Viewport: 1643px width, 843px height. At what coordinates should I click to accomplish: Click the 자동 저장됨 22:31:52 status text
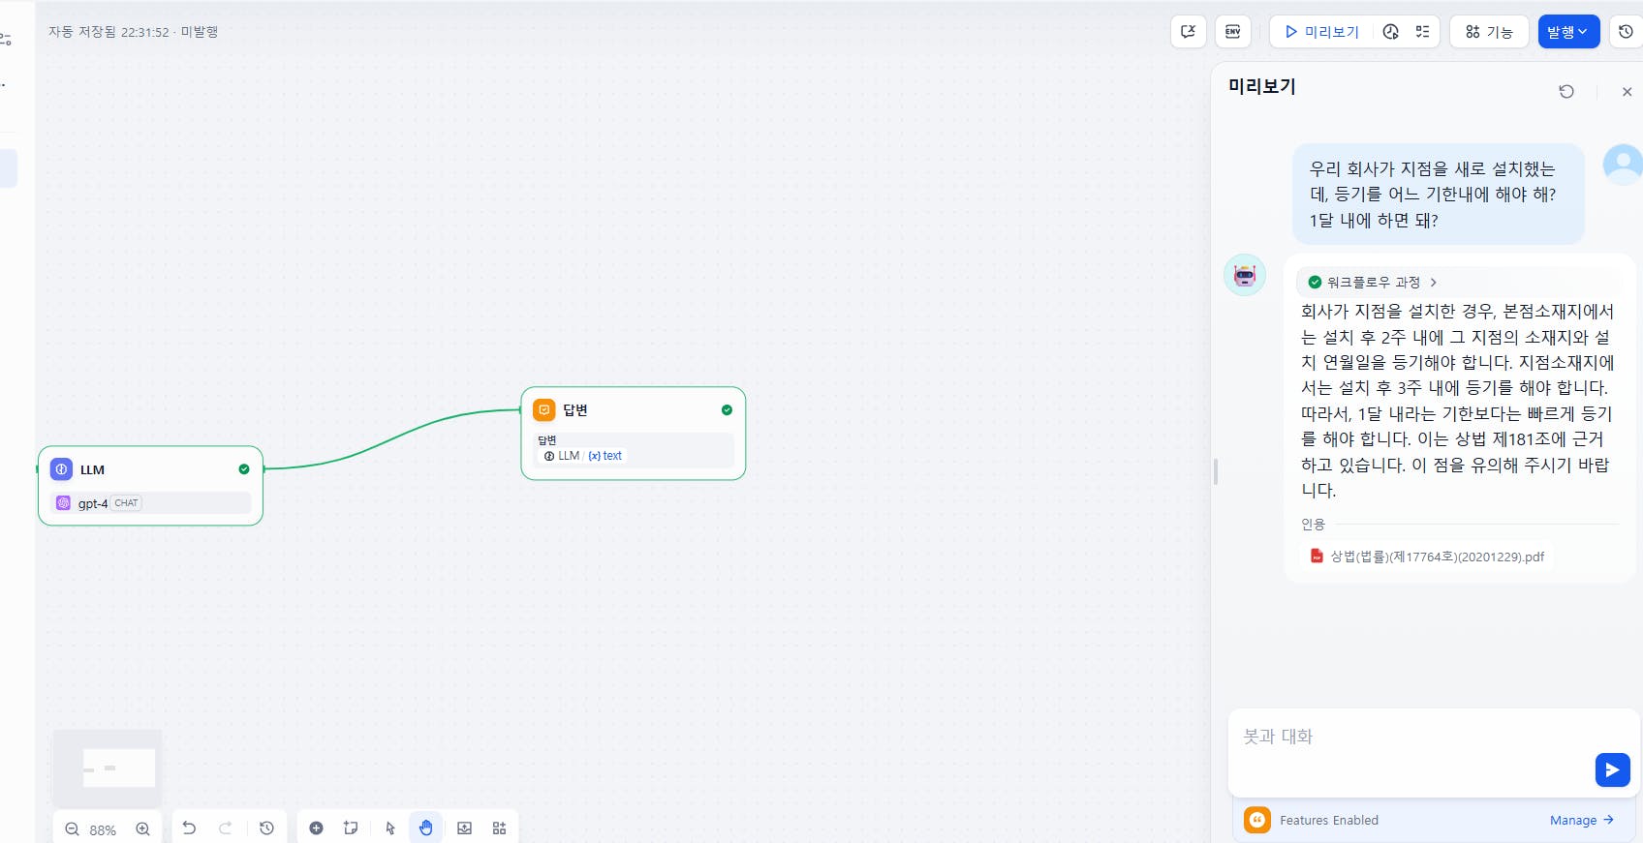point(133,32)
